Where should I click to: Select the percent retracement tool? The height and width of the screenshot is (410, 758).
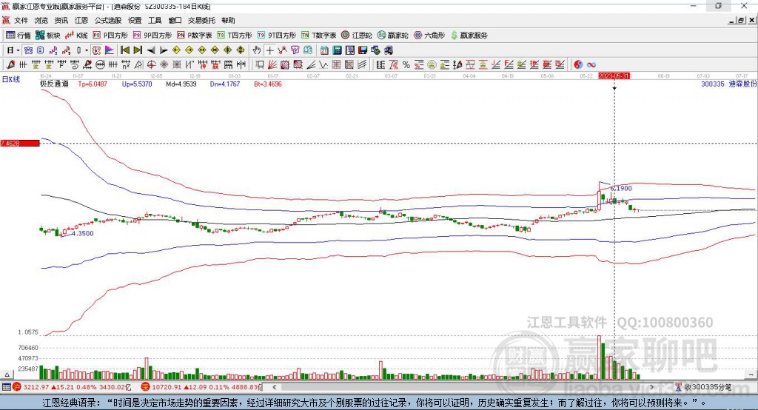(x=406, y=65)
